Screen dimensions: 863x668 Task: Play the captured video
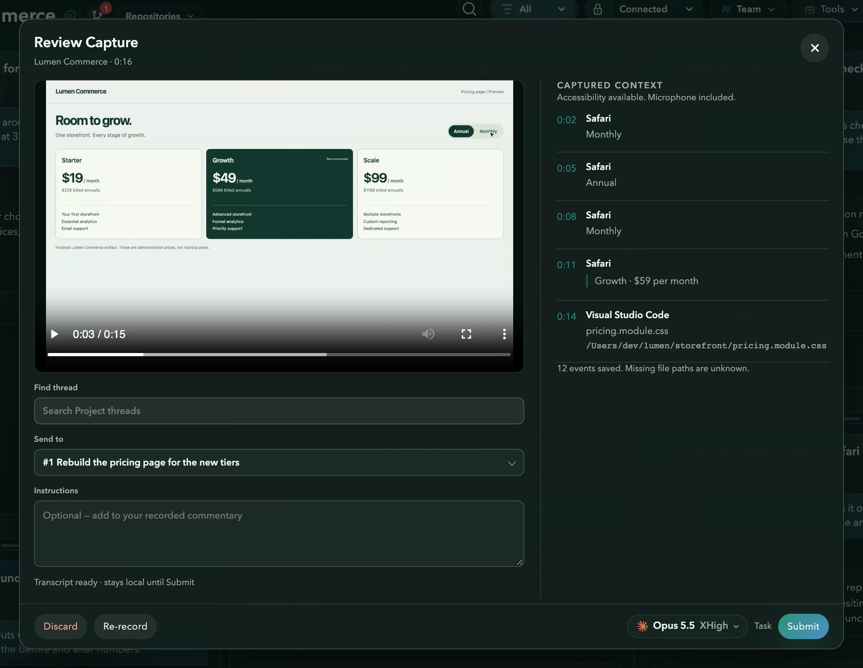pyautogui.click(x=55, y=334)
